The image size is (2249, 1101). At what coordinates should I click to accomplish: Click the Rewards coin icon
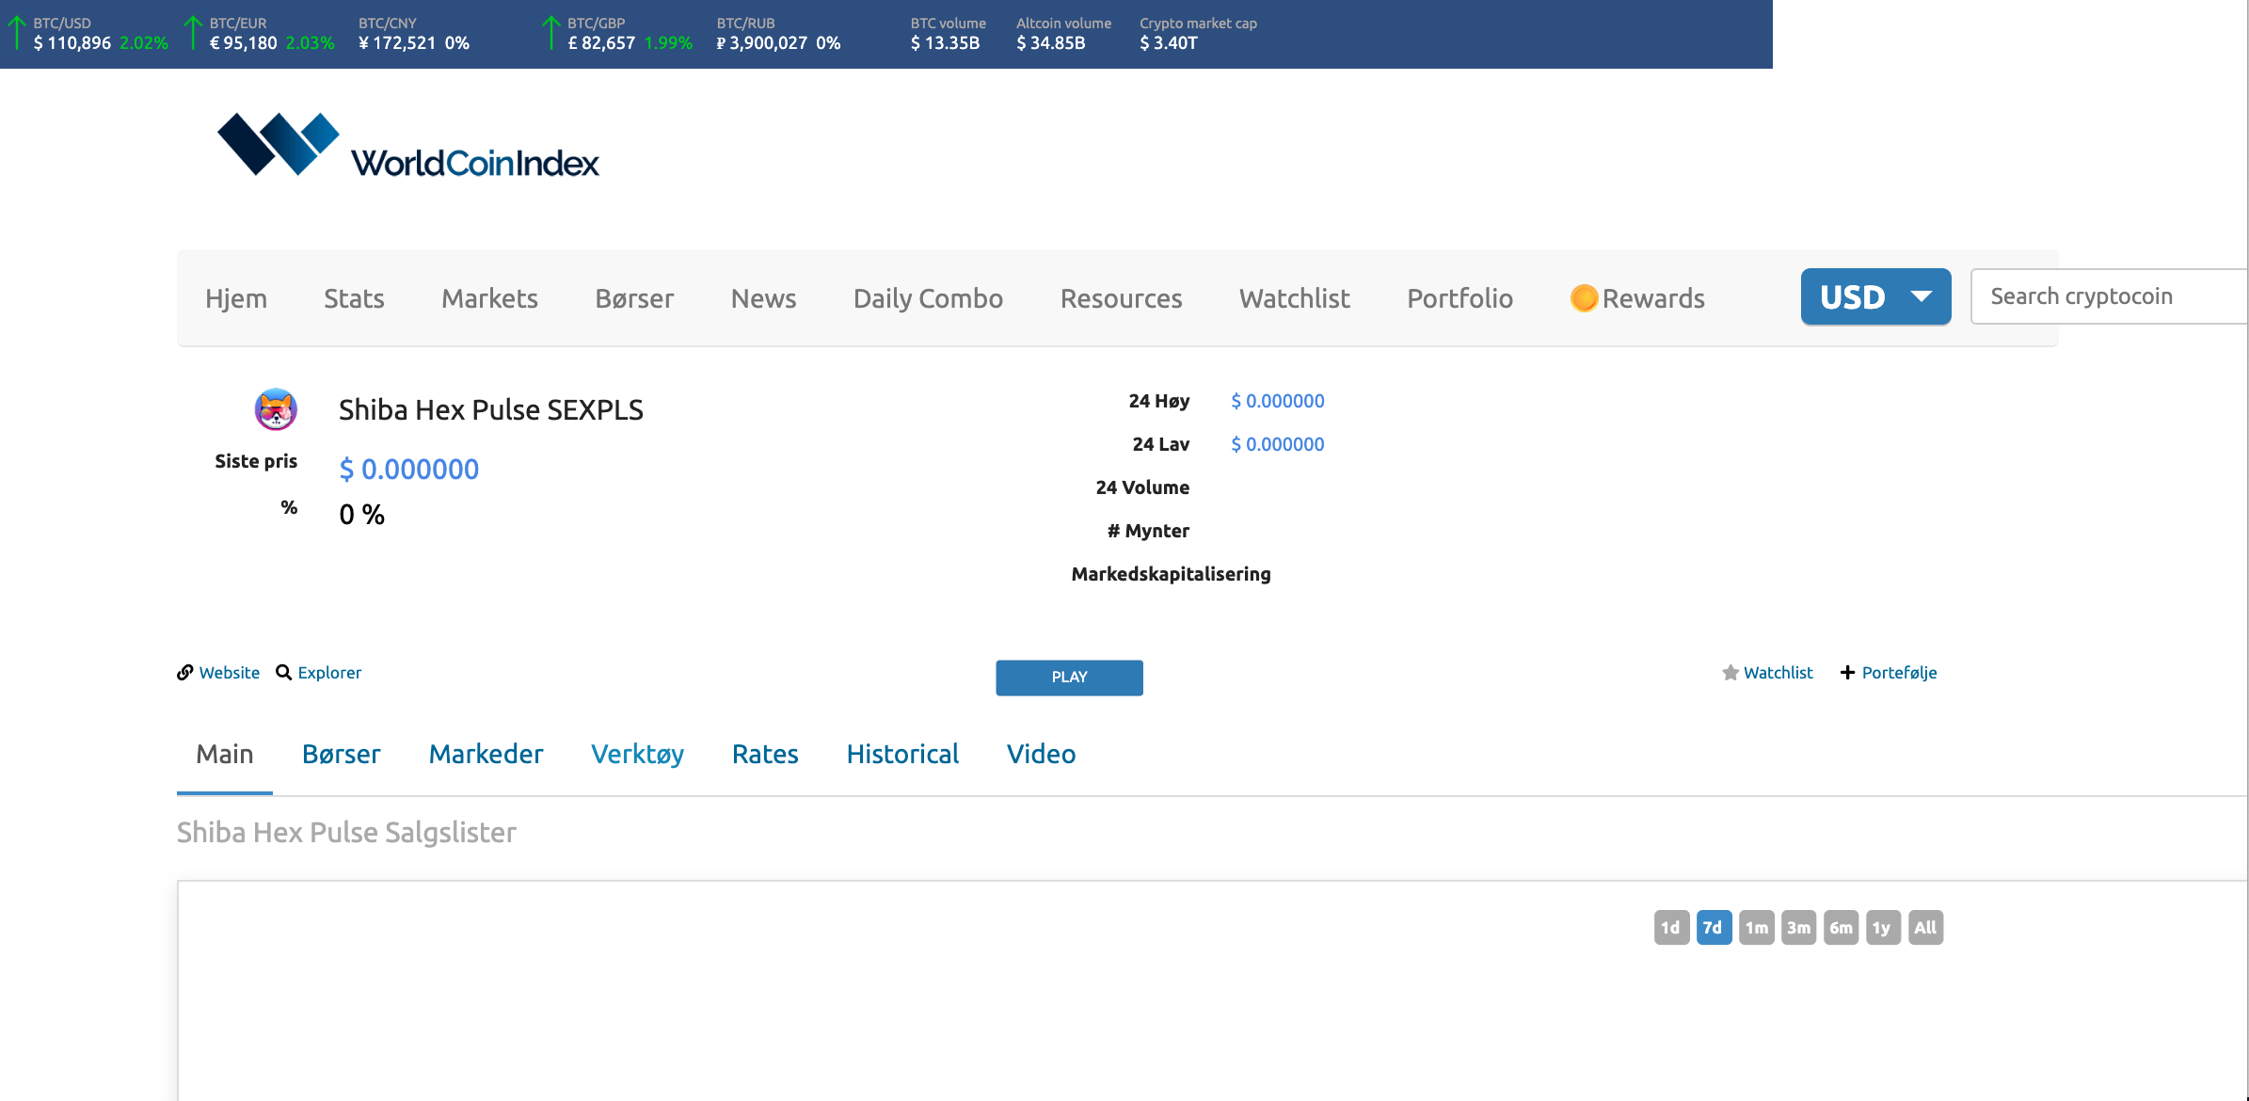1584,298
